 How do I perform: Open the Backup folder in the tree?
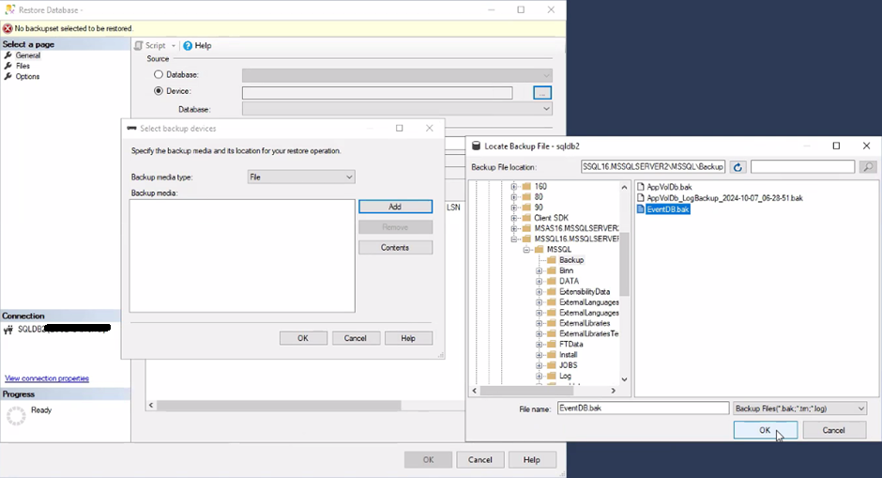coord(571,260)
